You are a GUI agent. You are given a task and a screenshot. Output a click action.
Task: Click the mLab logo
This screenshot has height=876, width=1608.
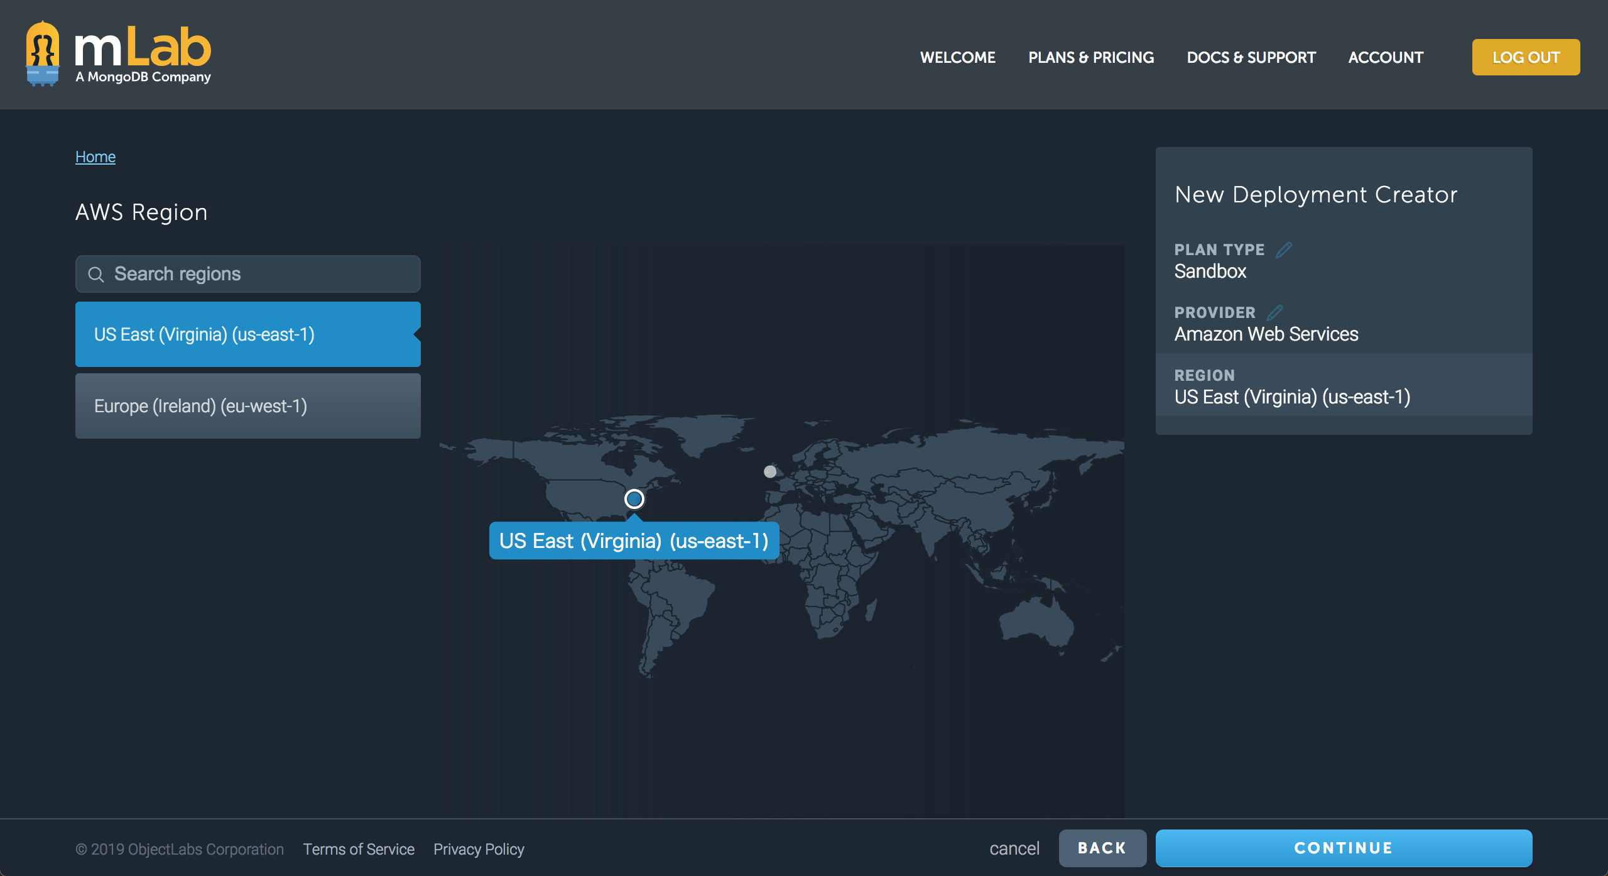(118, 54)
